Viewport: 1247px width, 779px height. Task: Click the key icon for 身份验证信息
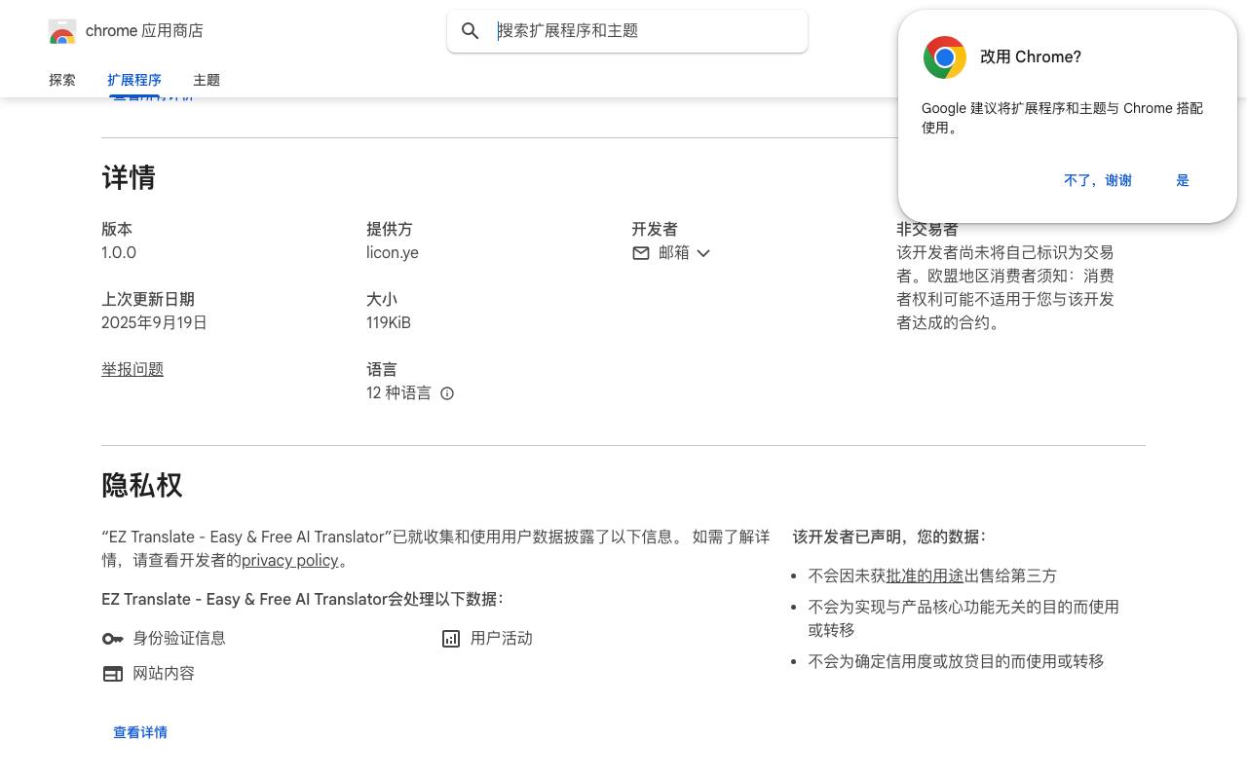tap(113, 639)
